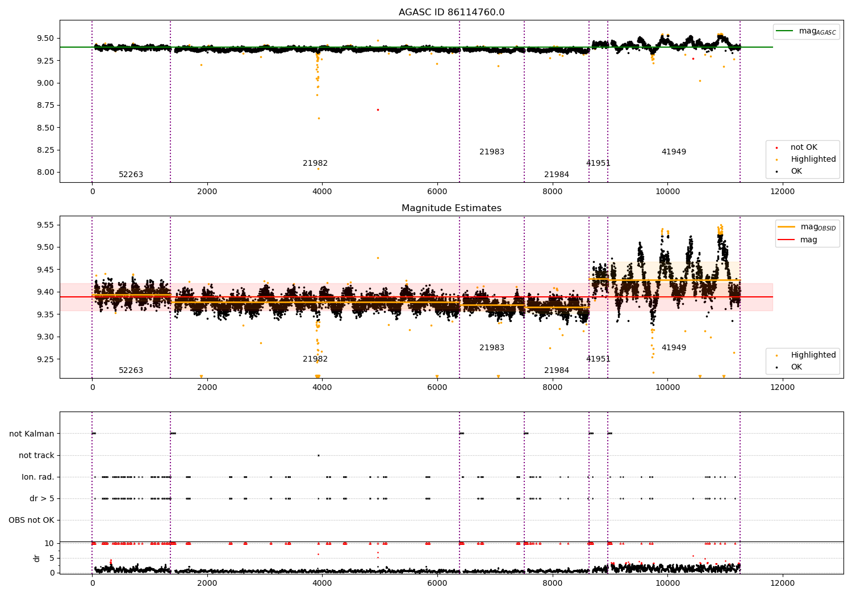Click the rotated 'dr' y-axis label

[37, 558]
